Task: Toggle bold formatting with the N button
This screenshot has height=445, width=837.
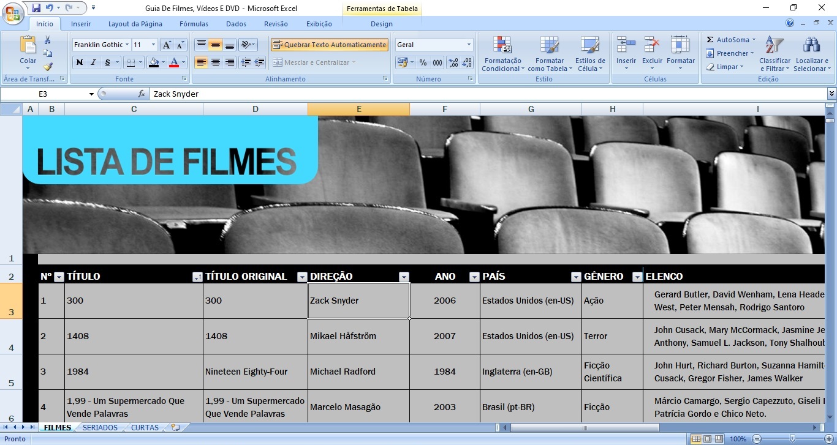Action: click(79, 62)
